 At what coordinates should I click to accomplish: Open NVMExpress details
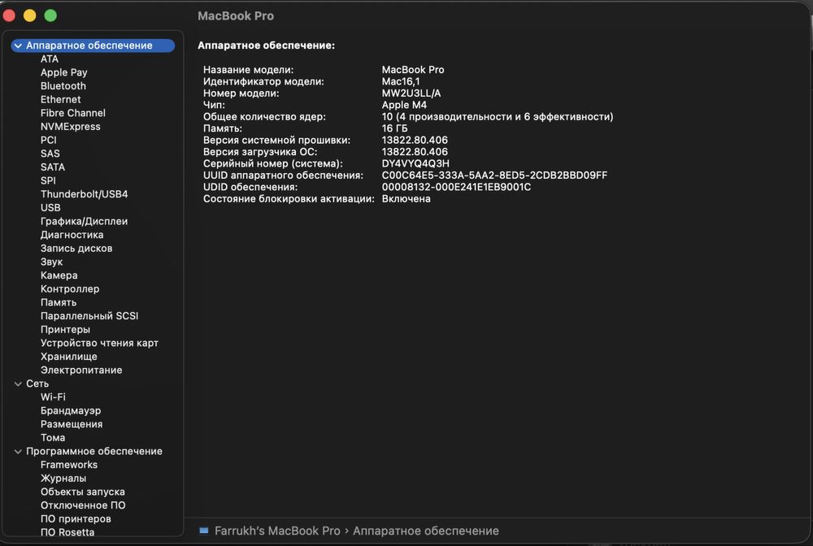(71, 127)
